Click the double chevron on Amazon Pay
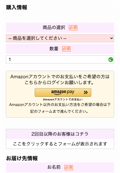The image size is (120, 173). click(x=86, y=92)
